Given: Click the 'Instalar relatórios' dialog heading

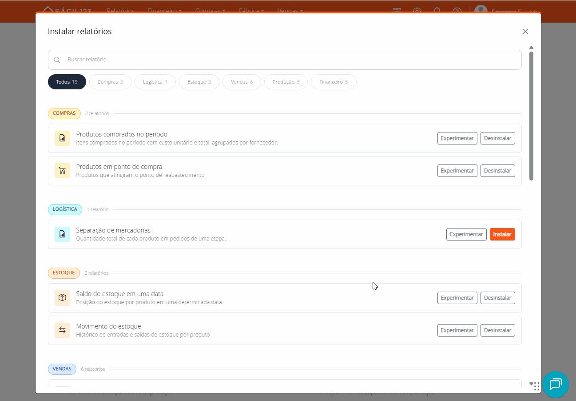Looking at the screenshot, I should pos(80,32).
